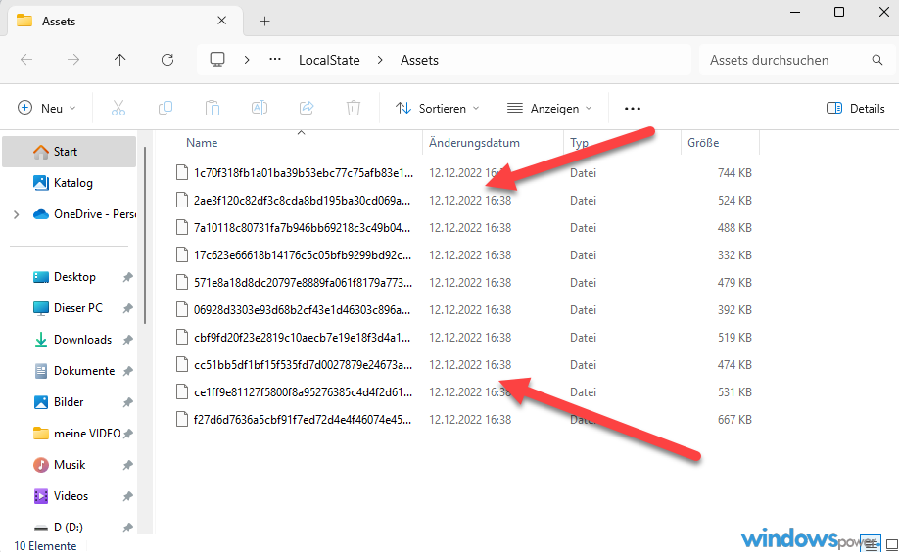Switch to large icons view in status bar
The width and height of the screenshot is (899, 552).
(891, 544)
